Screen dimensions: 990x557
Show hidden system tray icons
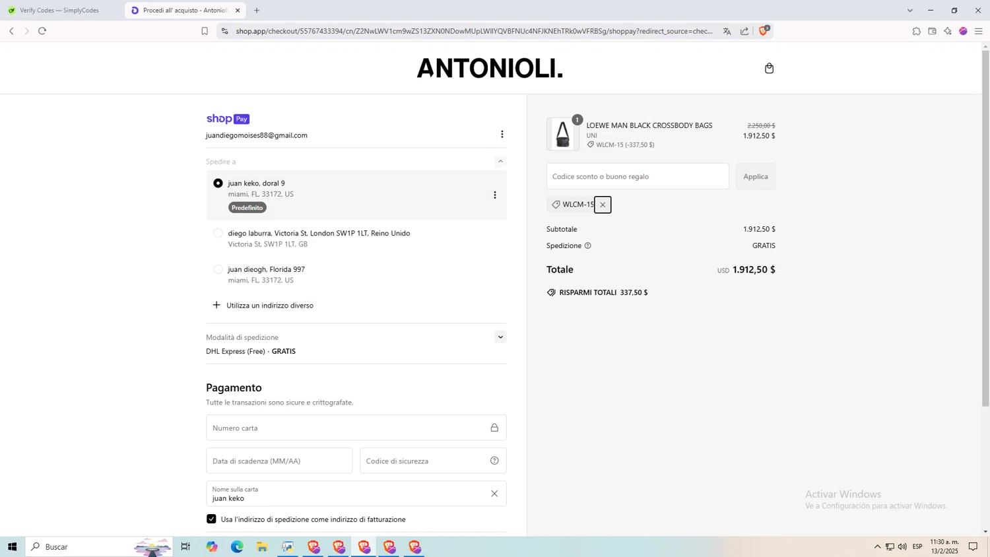[x=877, y=546]
